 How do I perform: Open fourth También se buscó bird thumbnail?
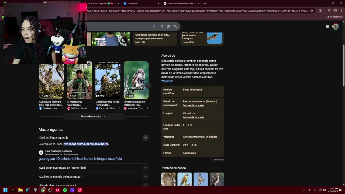[217, 179]
